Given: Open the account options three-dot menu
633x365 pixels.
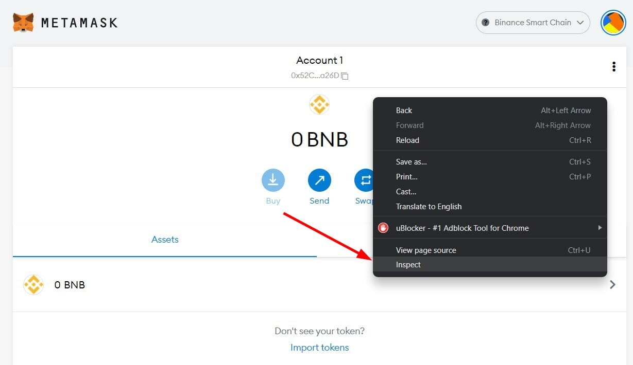Looking at the screenshot, I should 614,66.
